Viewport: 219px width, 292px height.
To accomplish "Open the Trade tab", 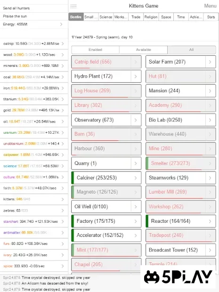I will point(136,17).
